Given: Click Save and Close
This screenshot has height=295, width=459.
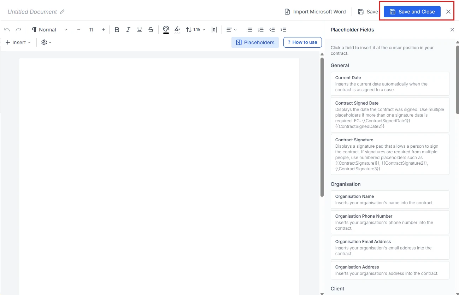Looking at the screenshot, I should pos(412,12).
